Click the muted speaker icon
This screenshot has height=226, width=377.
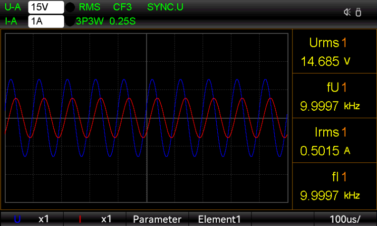click(x=347, y=12)
